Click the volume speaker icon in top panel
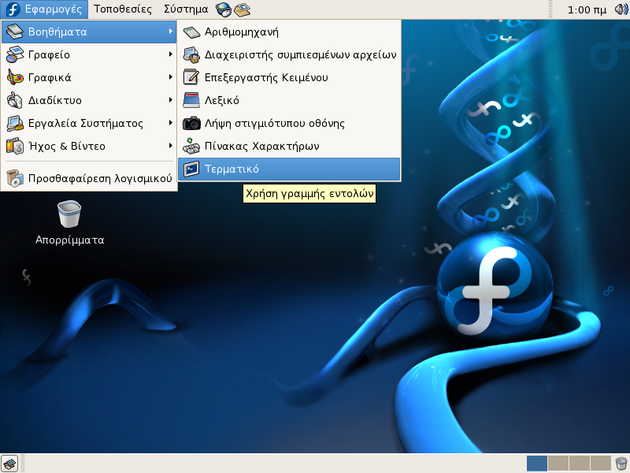This screenshot has width=630, height=473. click(x=620, y=9)
